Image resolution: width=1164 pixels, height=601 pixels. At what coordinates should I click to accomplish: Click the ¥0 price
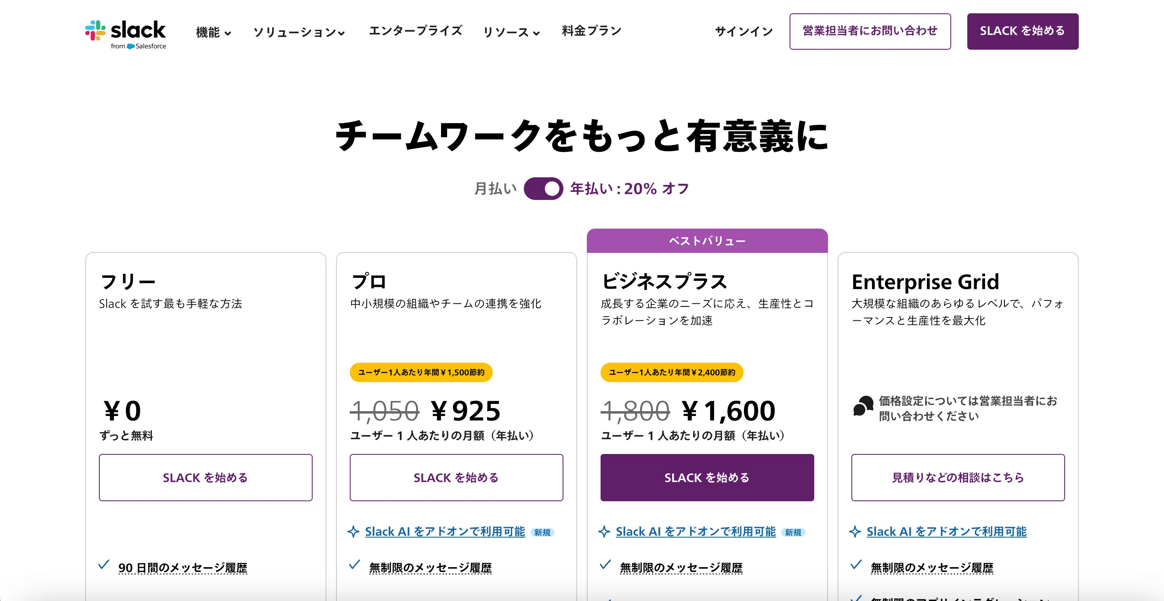(x=122, y=410)
